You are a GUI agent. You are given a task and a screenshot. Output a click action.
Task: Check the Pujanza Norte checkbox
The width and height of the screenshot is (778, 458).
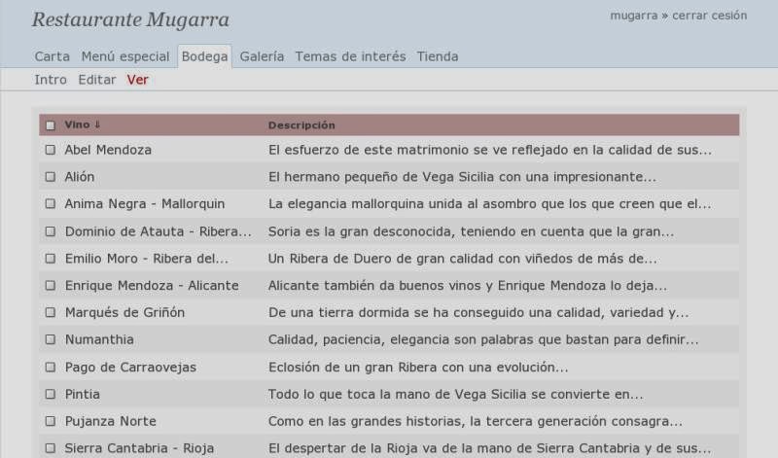click(51, 421)
